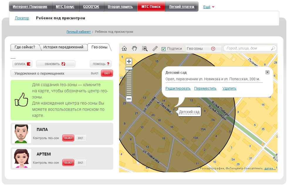Viewport: 289px width, 186px height.
Task: Click the Ребенок под присмотром heading
Action: pyautogui.click(x=60, y=18)
